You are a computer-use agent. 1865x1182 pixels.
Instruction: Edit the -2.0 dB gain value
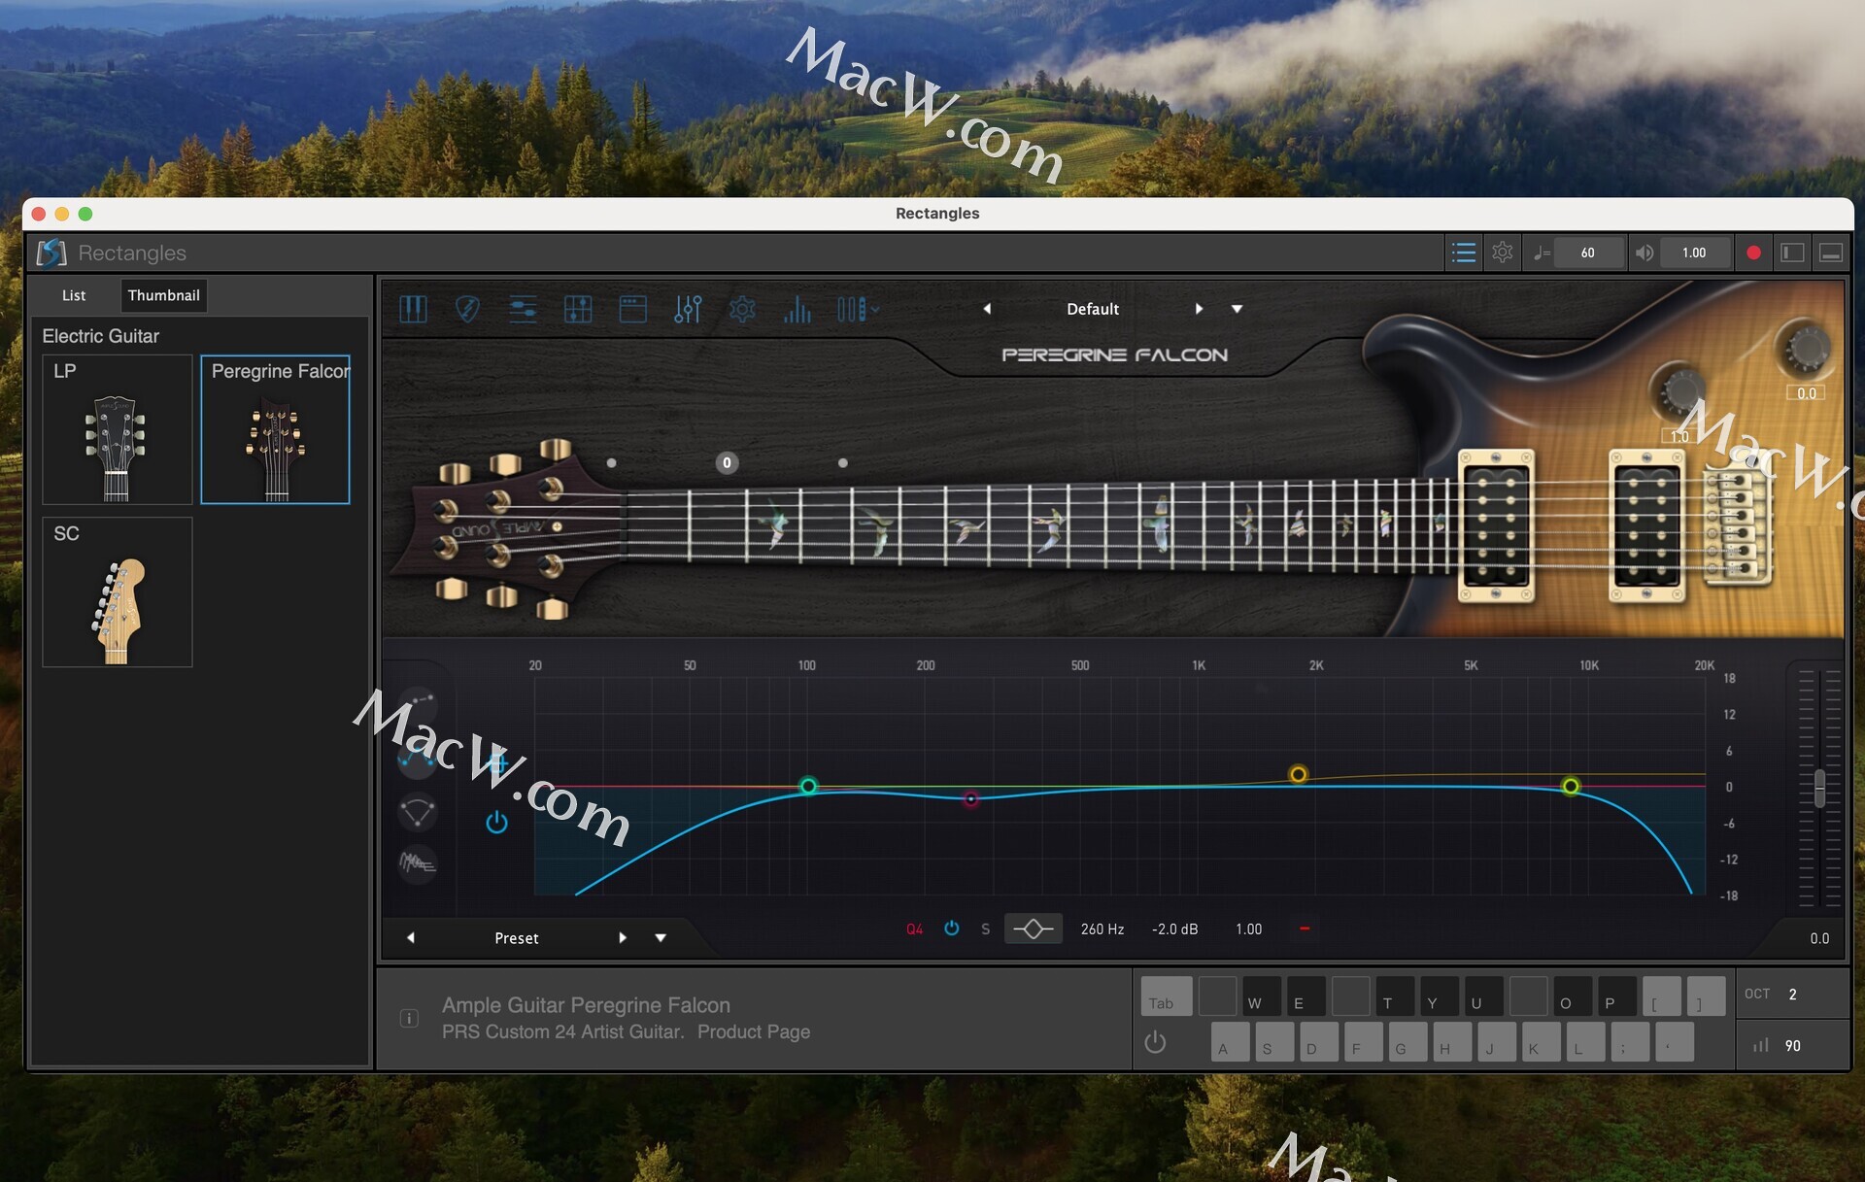[x=1174, y=929]
